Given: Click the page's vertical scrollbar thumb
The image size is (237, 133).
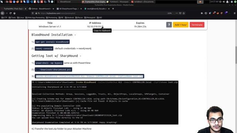Looking at the screenshot, I should point(236,55).
